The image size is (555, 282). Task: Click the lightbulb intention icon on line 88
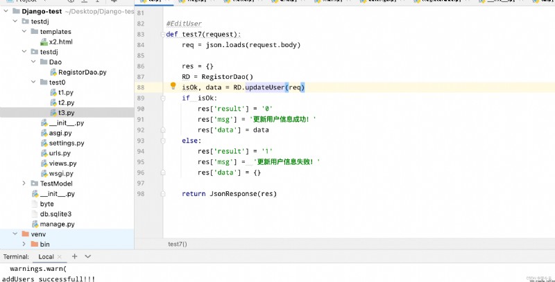[173, 86]
